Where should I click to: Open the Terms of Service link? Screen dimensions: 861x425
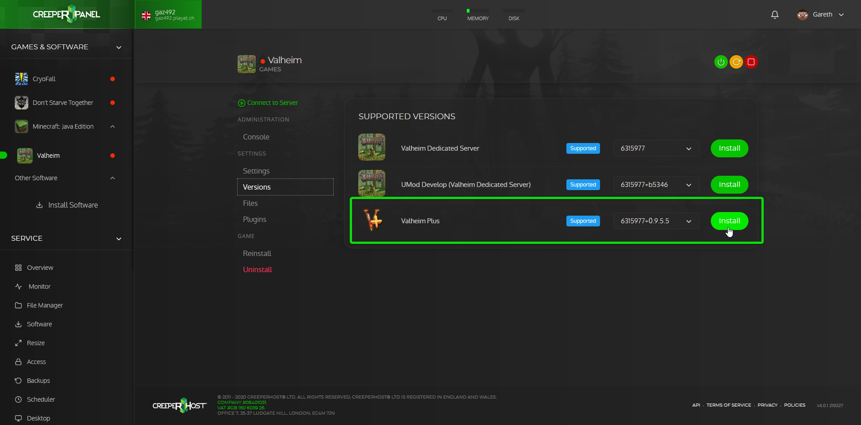coord(729,405)
